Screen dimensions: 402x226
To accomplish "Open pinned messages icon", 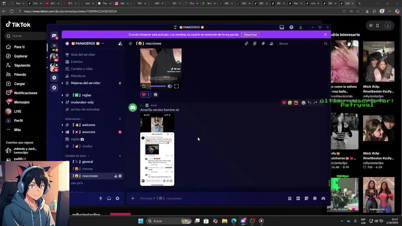I will pos(263,44).
